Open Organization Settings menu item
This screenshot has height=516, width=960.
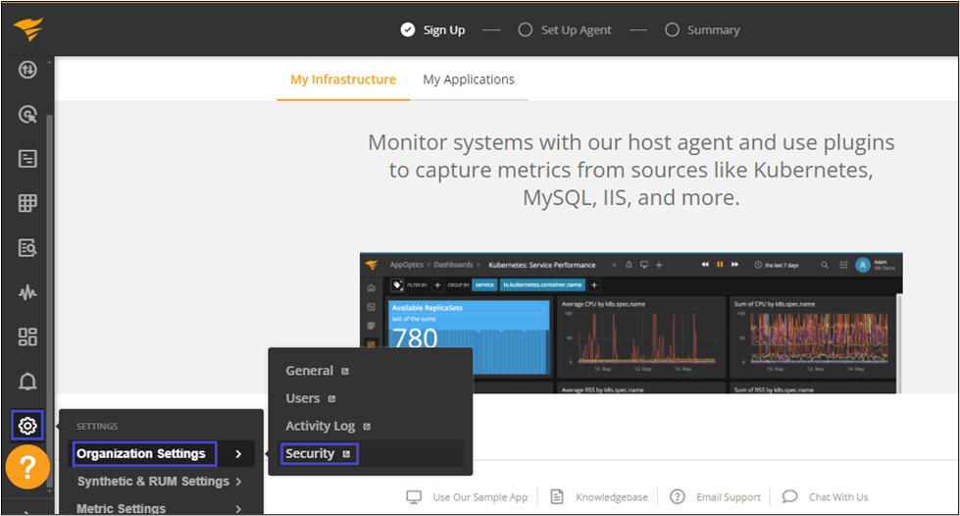pos(162,454)
